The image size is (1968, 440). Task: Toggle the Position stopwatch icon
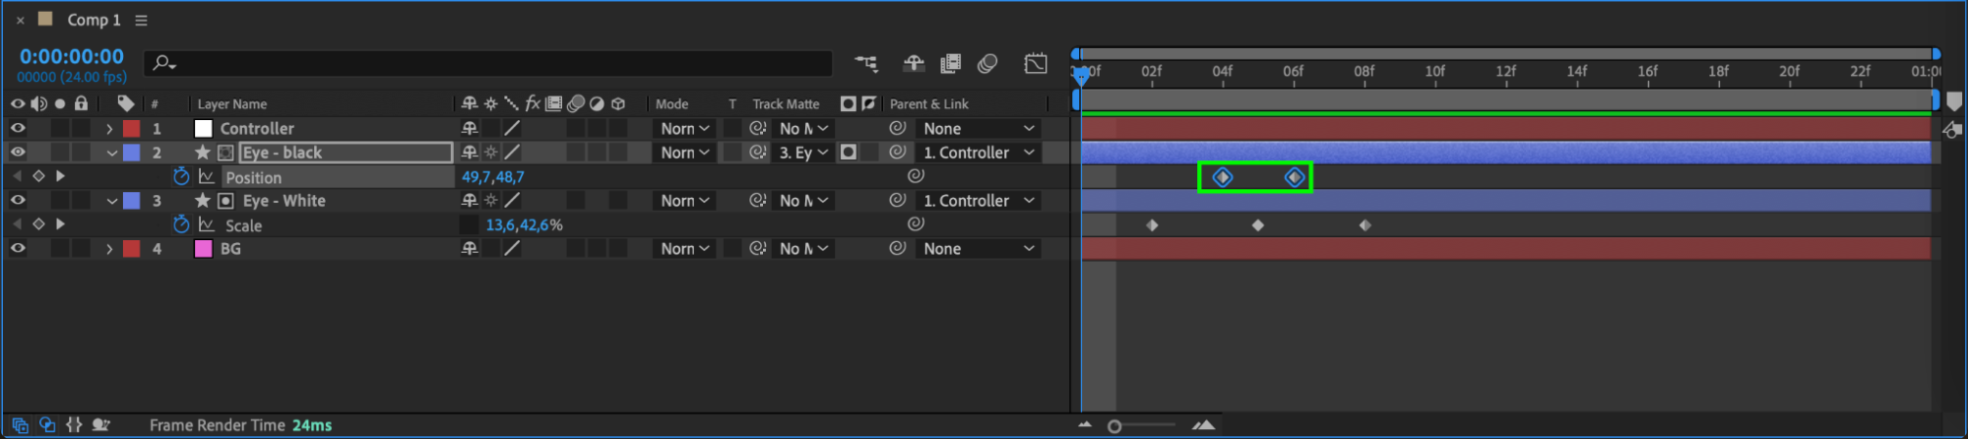coord(181,177)
